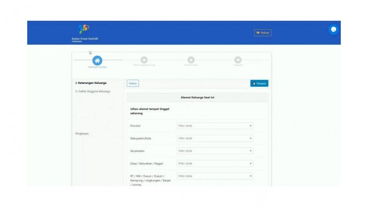Open the Menu button

(x=133, y=83)
